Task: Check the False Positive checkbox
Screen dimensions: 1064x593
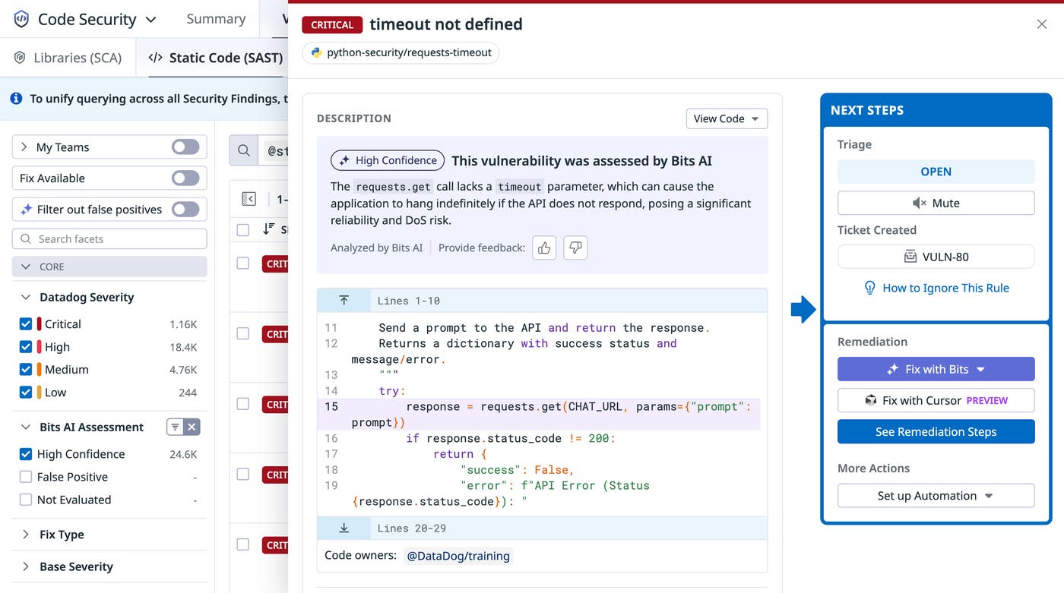Action: coord(26,477)
